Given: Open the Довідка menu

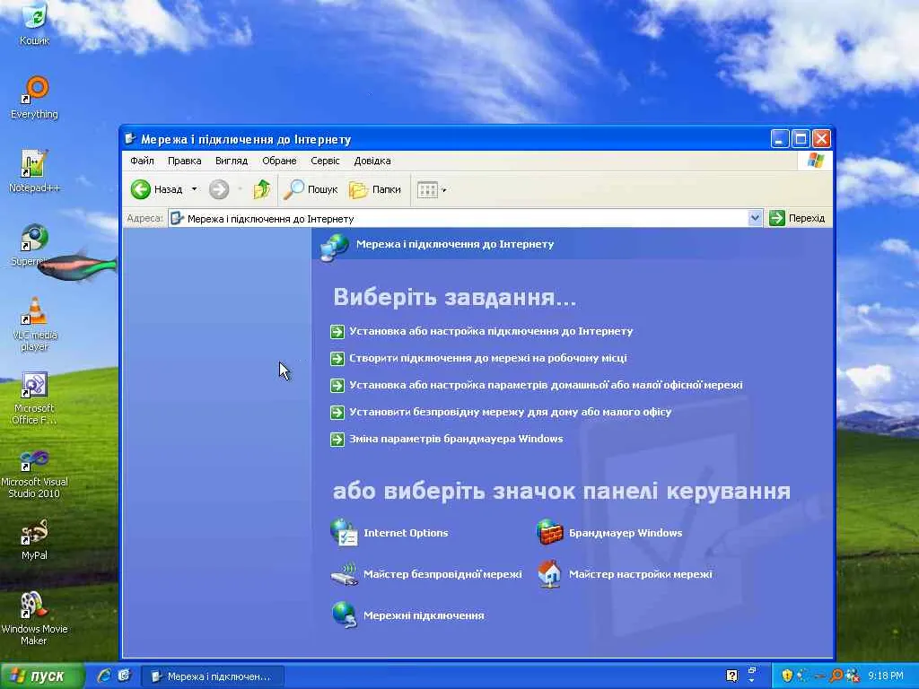Looking at the screenshot, I should pos(372,161).
